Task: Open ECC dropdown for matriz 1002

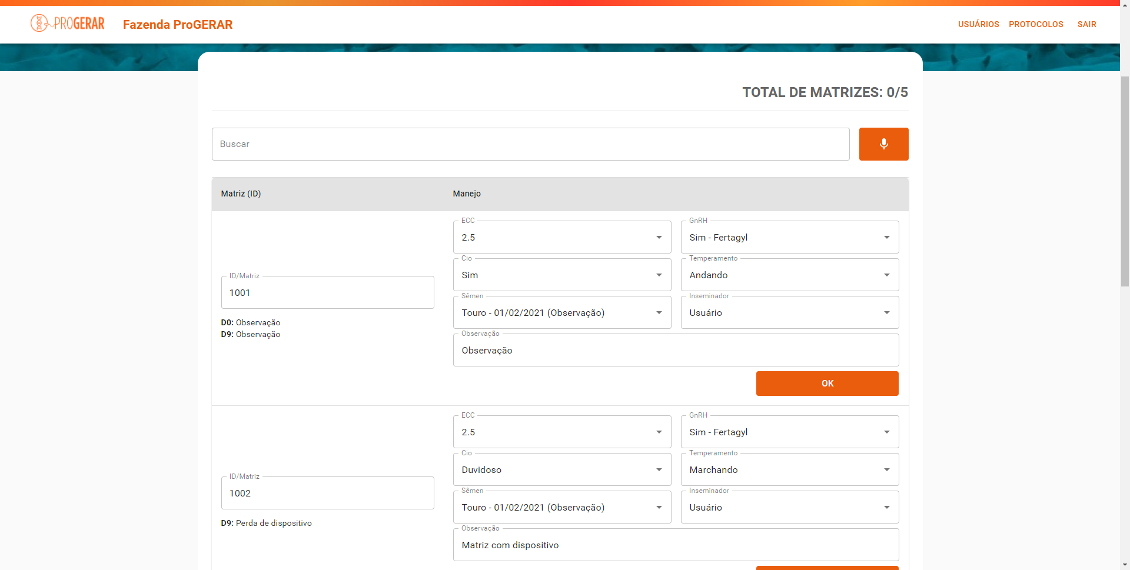Action: click(x=561, y=432)
